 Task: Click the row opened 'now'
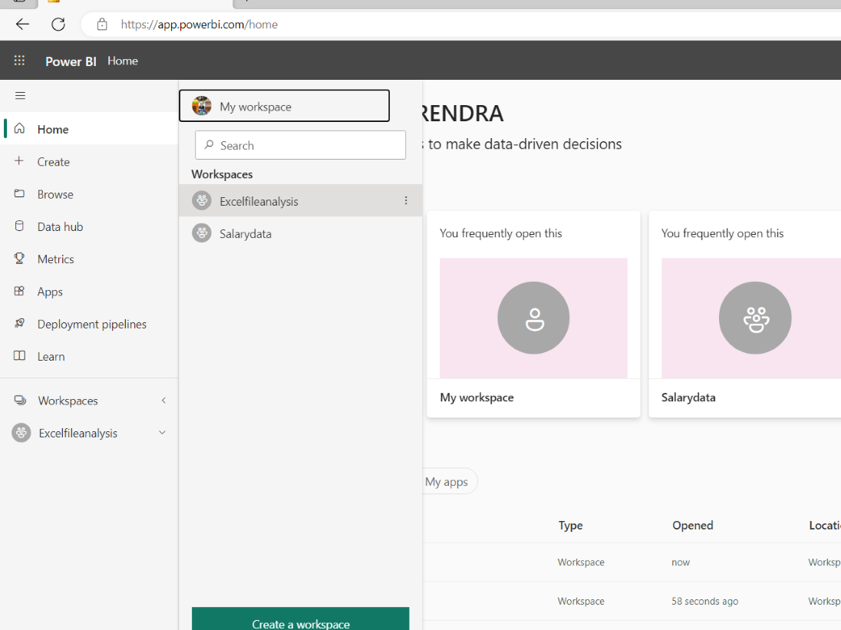point(632,562)
